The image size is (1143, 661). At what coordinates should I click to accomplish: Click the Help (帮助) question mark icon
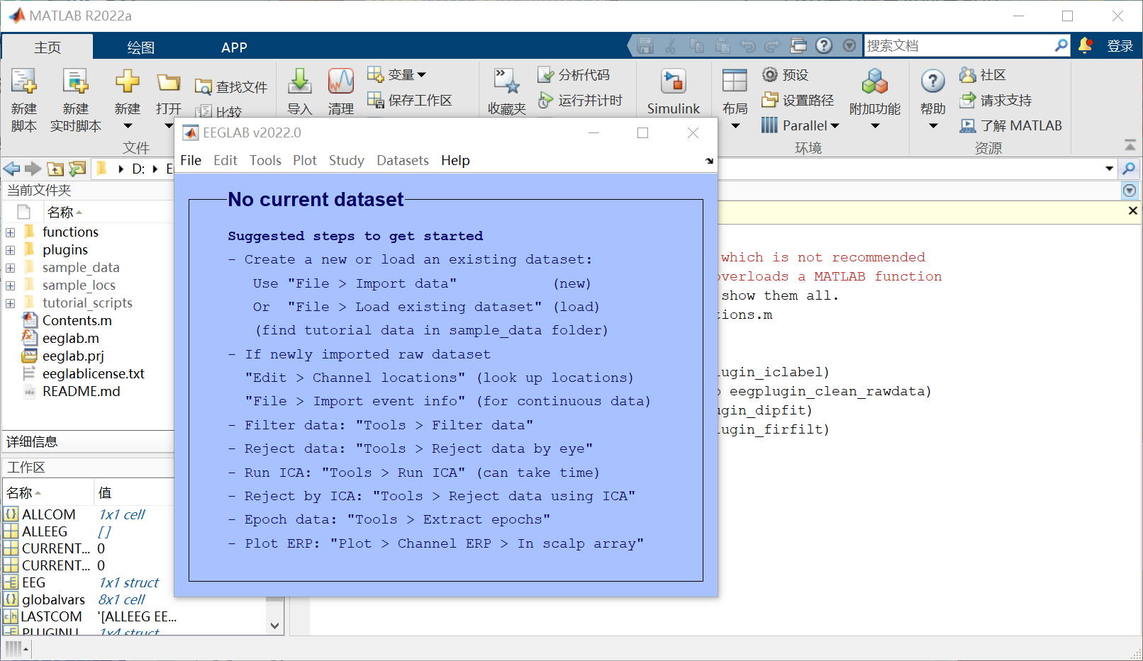(x=933, y=81)
